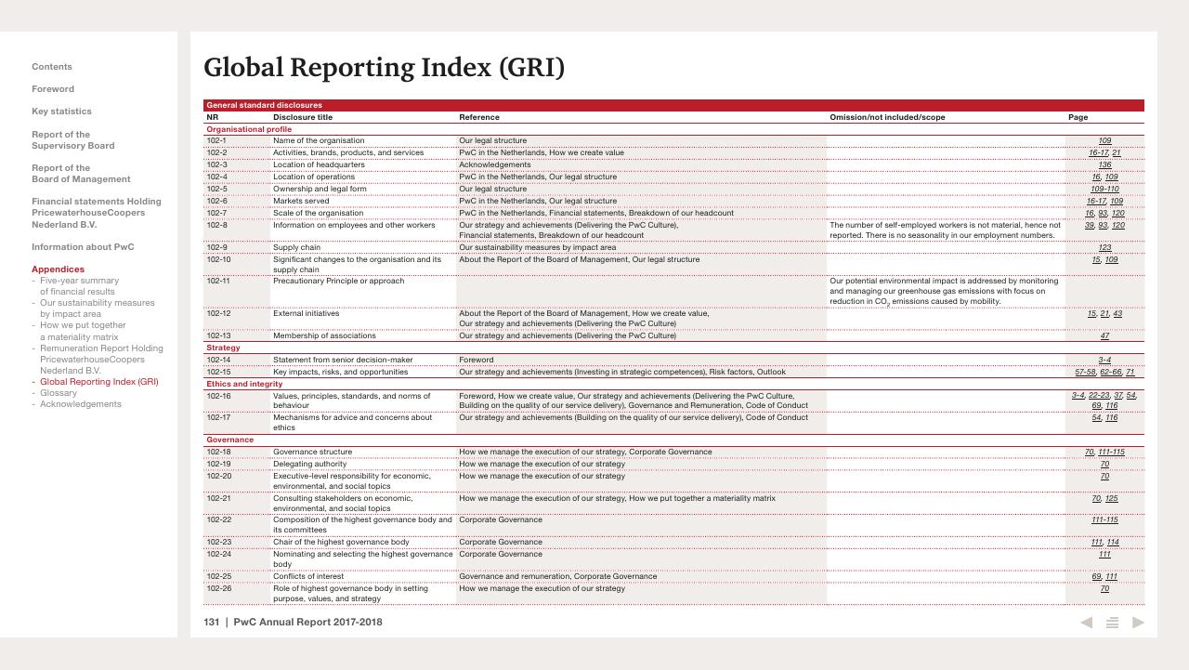Select 'Reference' column header
Viewport: 1189px width, 670px height.
tap(479, 118)
